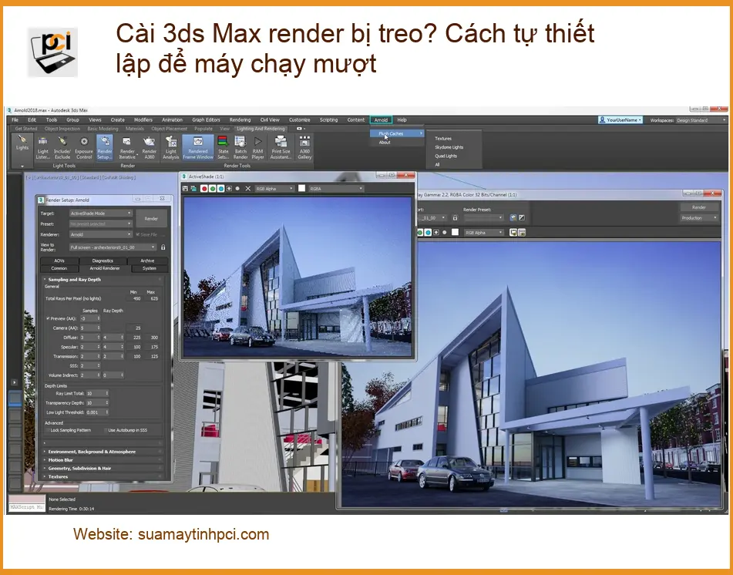The height and width of the screenshot is (575, 733).
Task: Click the white color swatch in ActiveShade toolbar
Action: (x=302, y=188)
